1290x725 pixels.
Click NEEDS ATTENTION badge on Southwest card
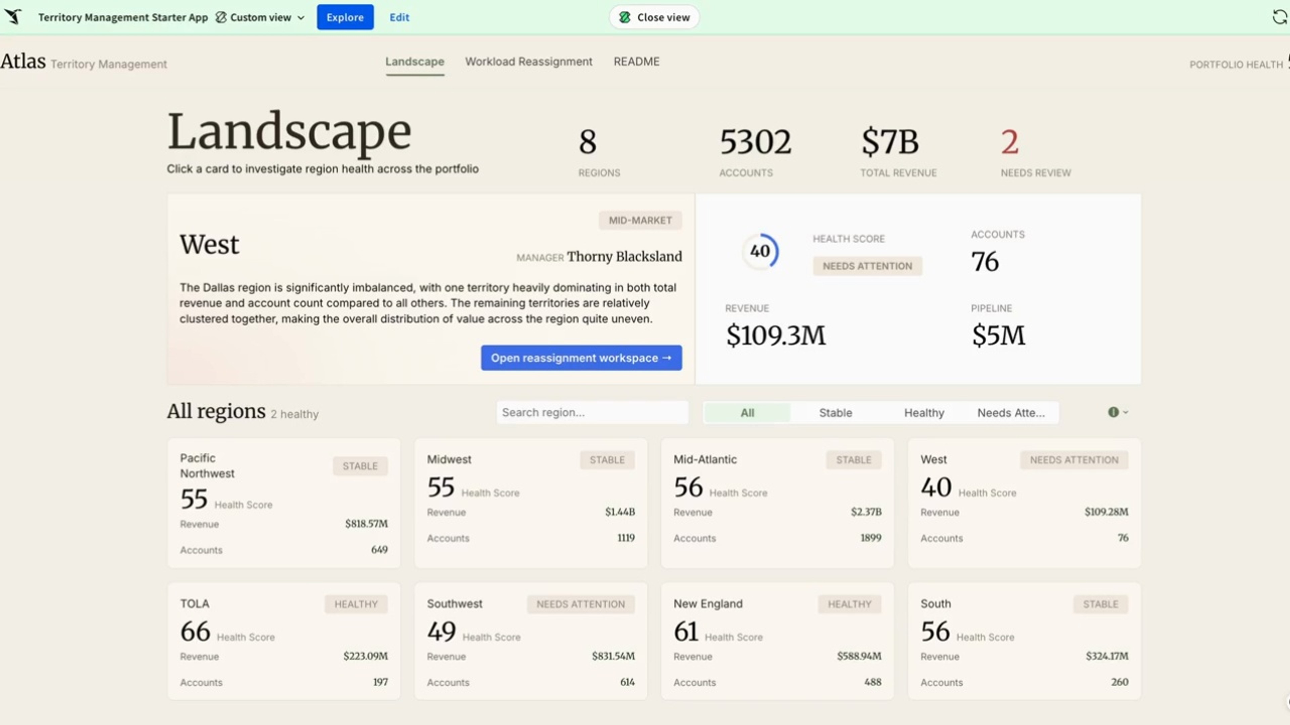(581, 604)
